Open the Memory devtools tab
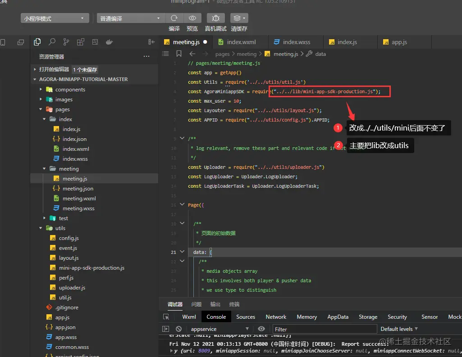 click(x=307, y=316)
